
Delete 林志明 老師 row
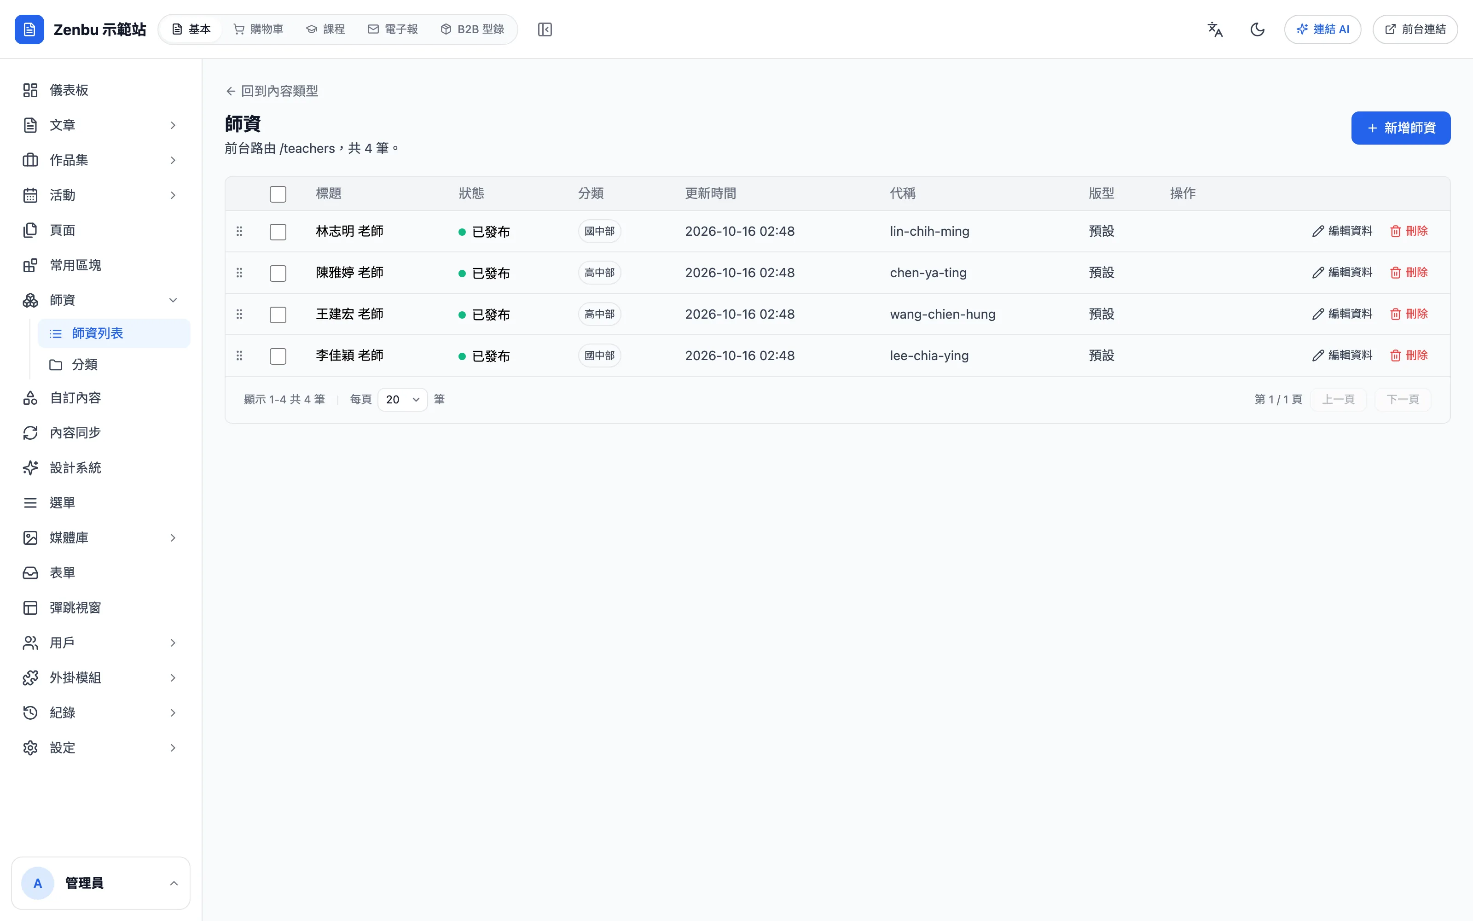coord(1409,231)
